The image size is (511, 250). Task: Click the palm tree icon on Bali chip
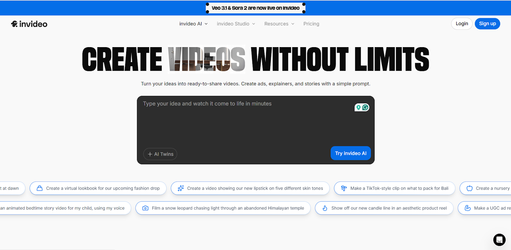[x=344, y=188]
